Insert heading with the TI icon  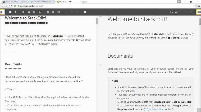point(59,12)
